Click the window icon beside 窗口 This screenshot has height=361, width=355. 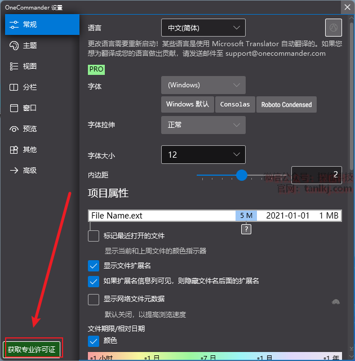(14, 108)
